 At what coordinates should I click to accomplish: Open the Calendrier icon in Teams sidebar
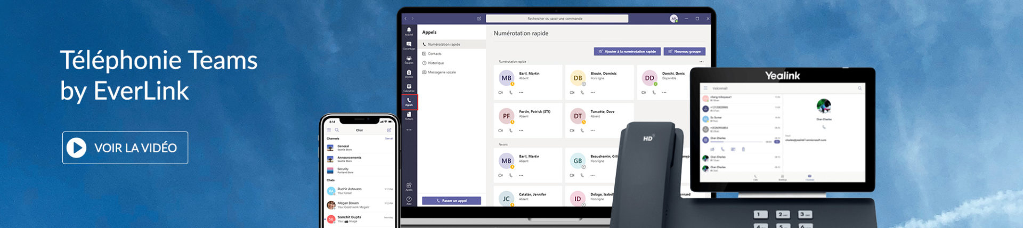coord(409,88)
